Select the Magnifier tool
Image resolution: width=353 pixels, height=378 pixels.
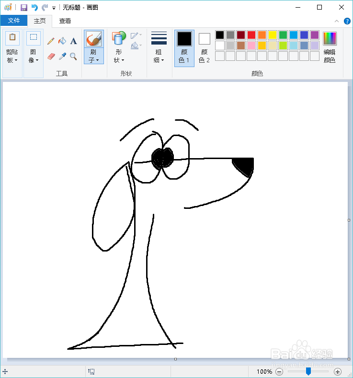pyautogui.click(x=73, y=57)
